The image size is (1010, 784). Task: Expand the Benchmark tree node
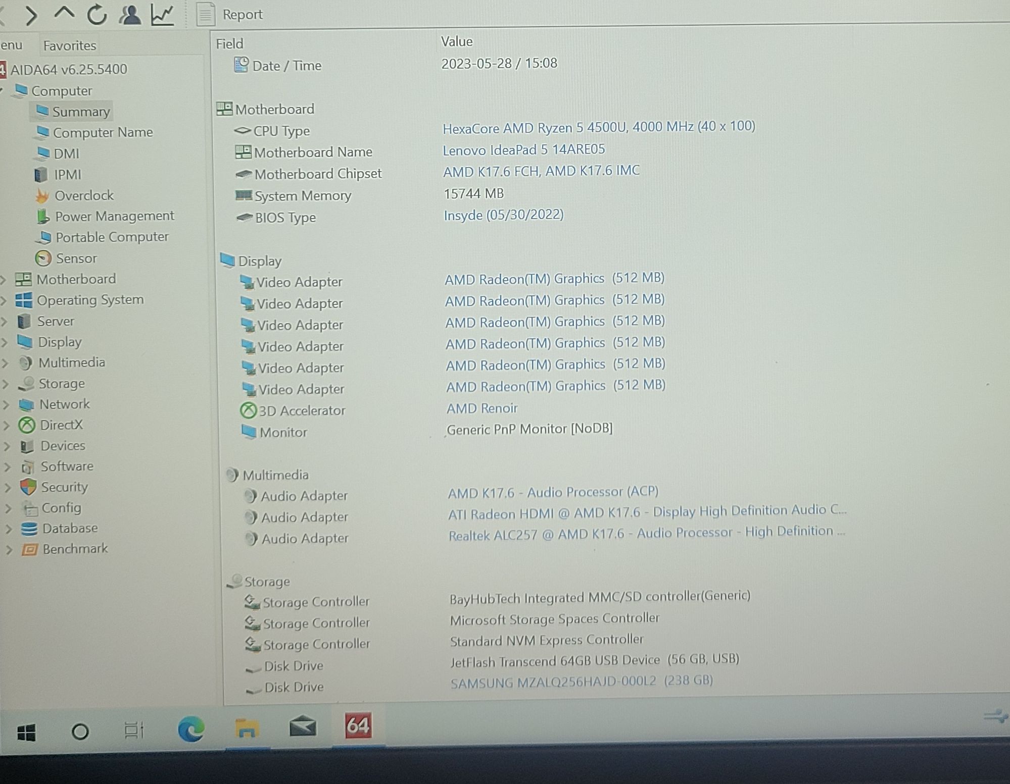coord(8,550)
